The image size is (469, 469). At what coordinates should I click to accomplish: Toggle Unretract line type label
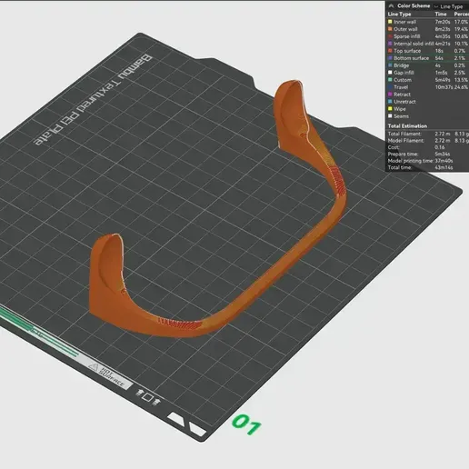pos(404,102)
